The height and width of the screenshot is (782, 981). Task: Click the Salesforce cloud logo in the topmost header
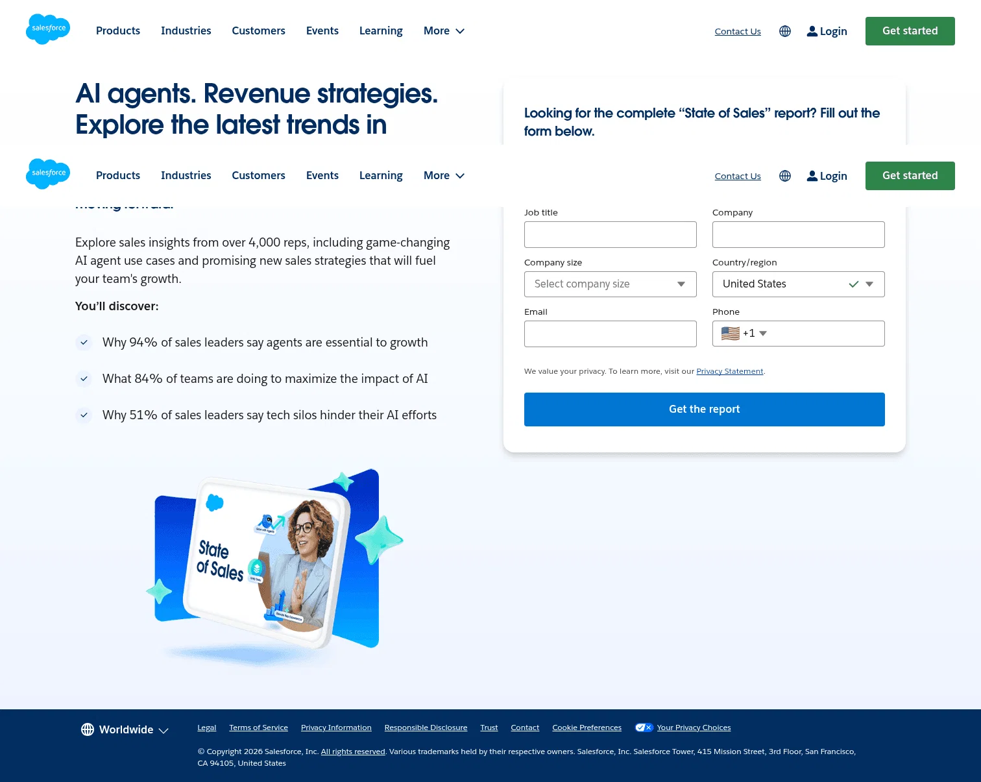[x=48, y=29]
